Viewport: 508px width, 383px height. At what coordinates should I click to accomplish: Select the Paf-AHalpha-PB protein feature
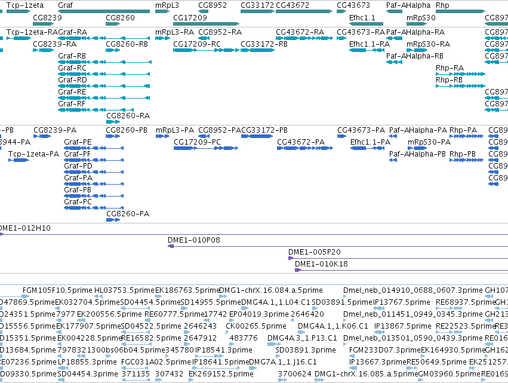click(393, 160)
